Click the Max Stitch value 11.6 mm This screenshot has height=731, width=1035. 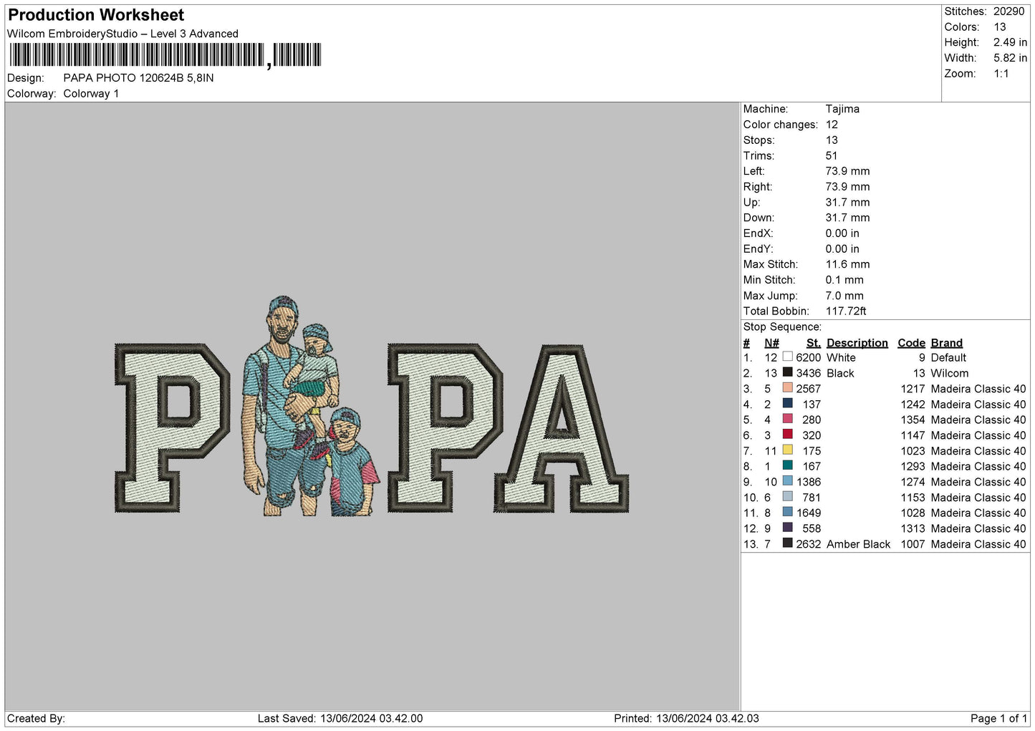847,264
